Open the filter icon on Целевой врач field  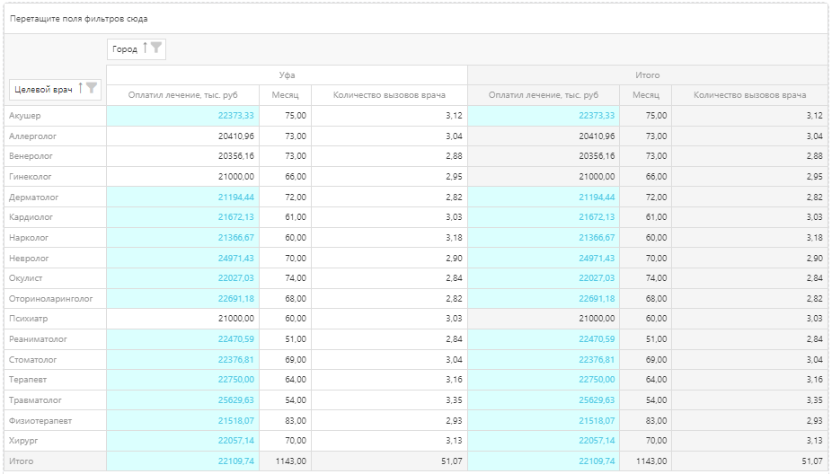pos(92,88)
